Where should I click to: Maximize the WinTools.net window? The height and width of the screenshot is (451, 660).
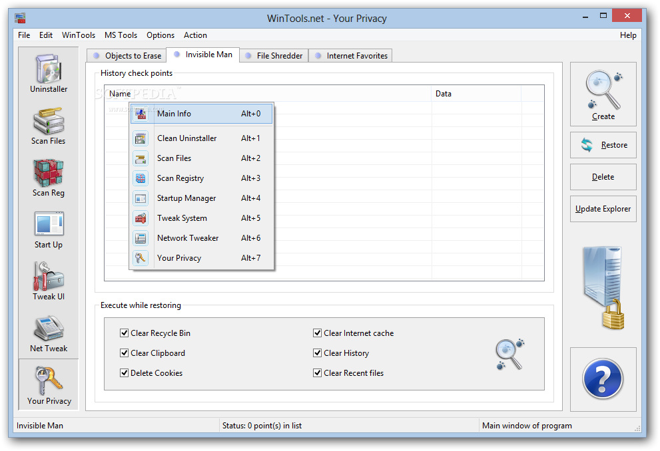click(603, 15)
